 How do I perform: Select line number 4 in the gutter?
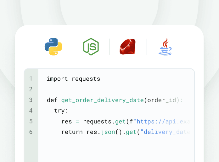[31, 111]
